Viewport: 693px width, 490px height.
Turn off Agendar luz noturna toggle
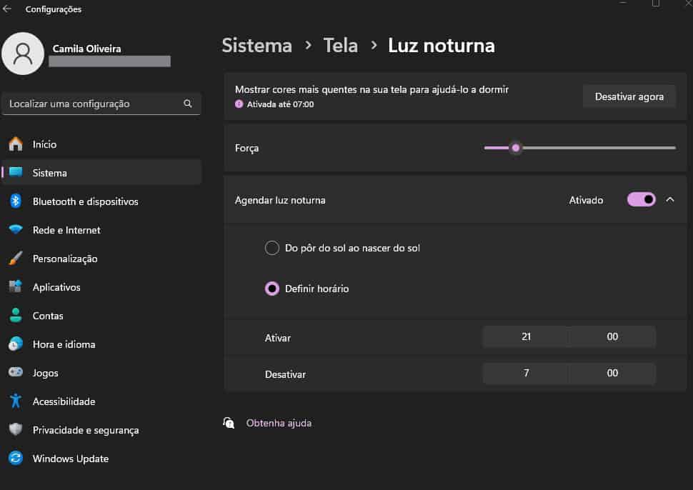641,200
